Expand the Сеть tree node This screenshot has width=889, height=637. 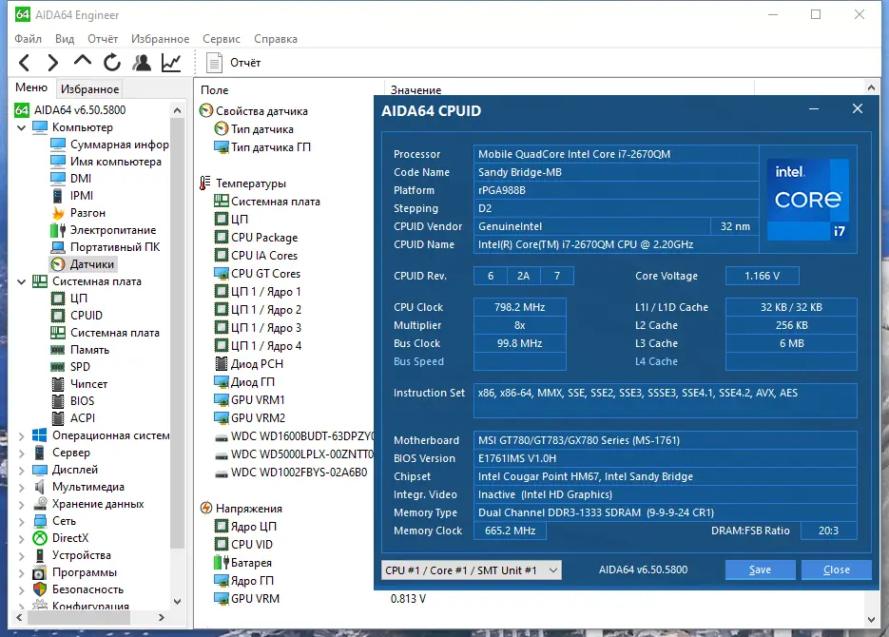click(x=21, y=521)
